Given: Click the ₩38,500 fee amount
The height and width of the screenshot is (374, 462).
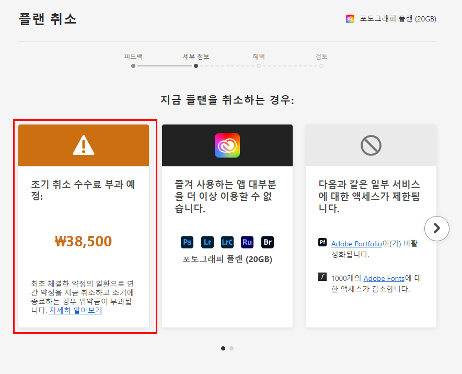Looking at the screenshot, I should pyautogui.click(x=84, y=241).
